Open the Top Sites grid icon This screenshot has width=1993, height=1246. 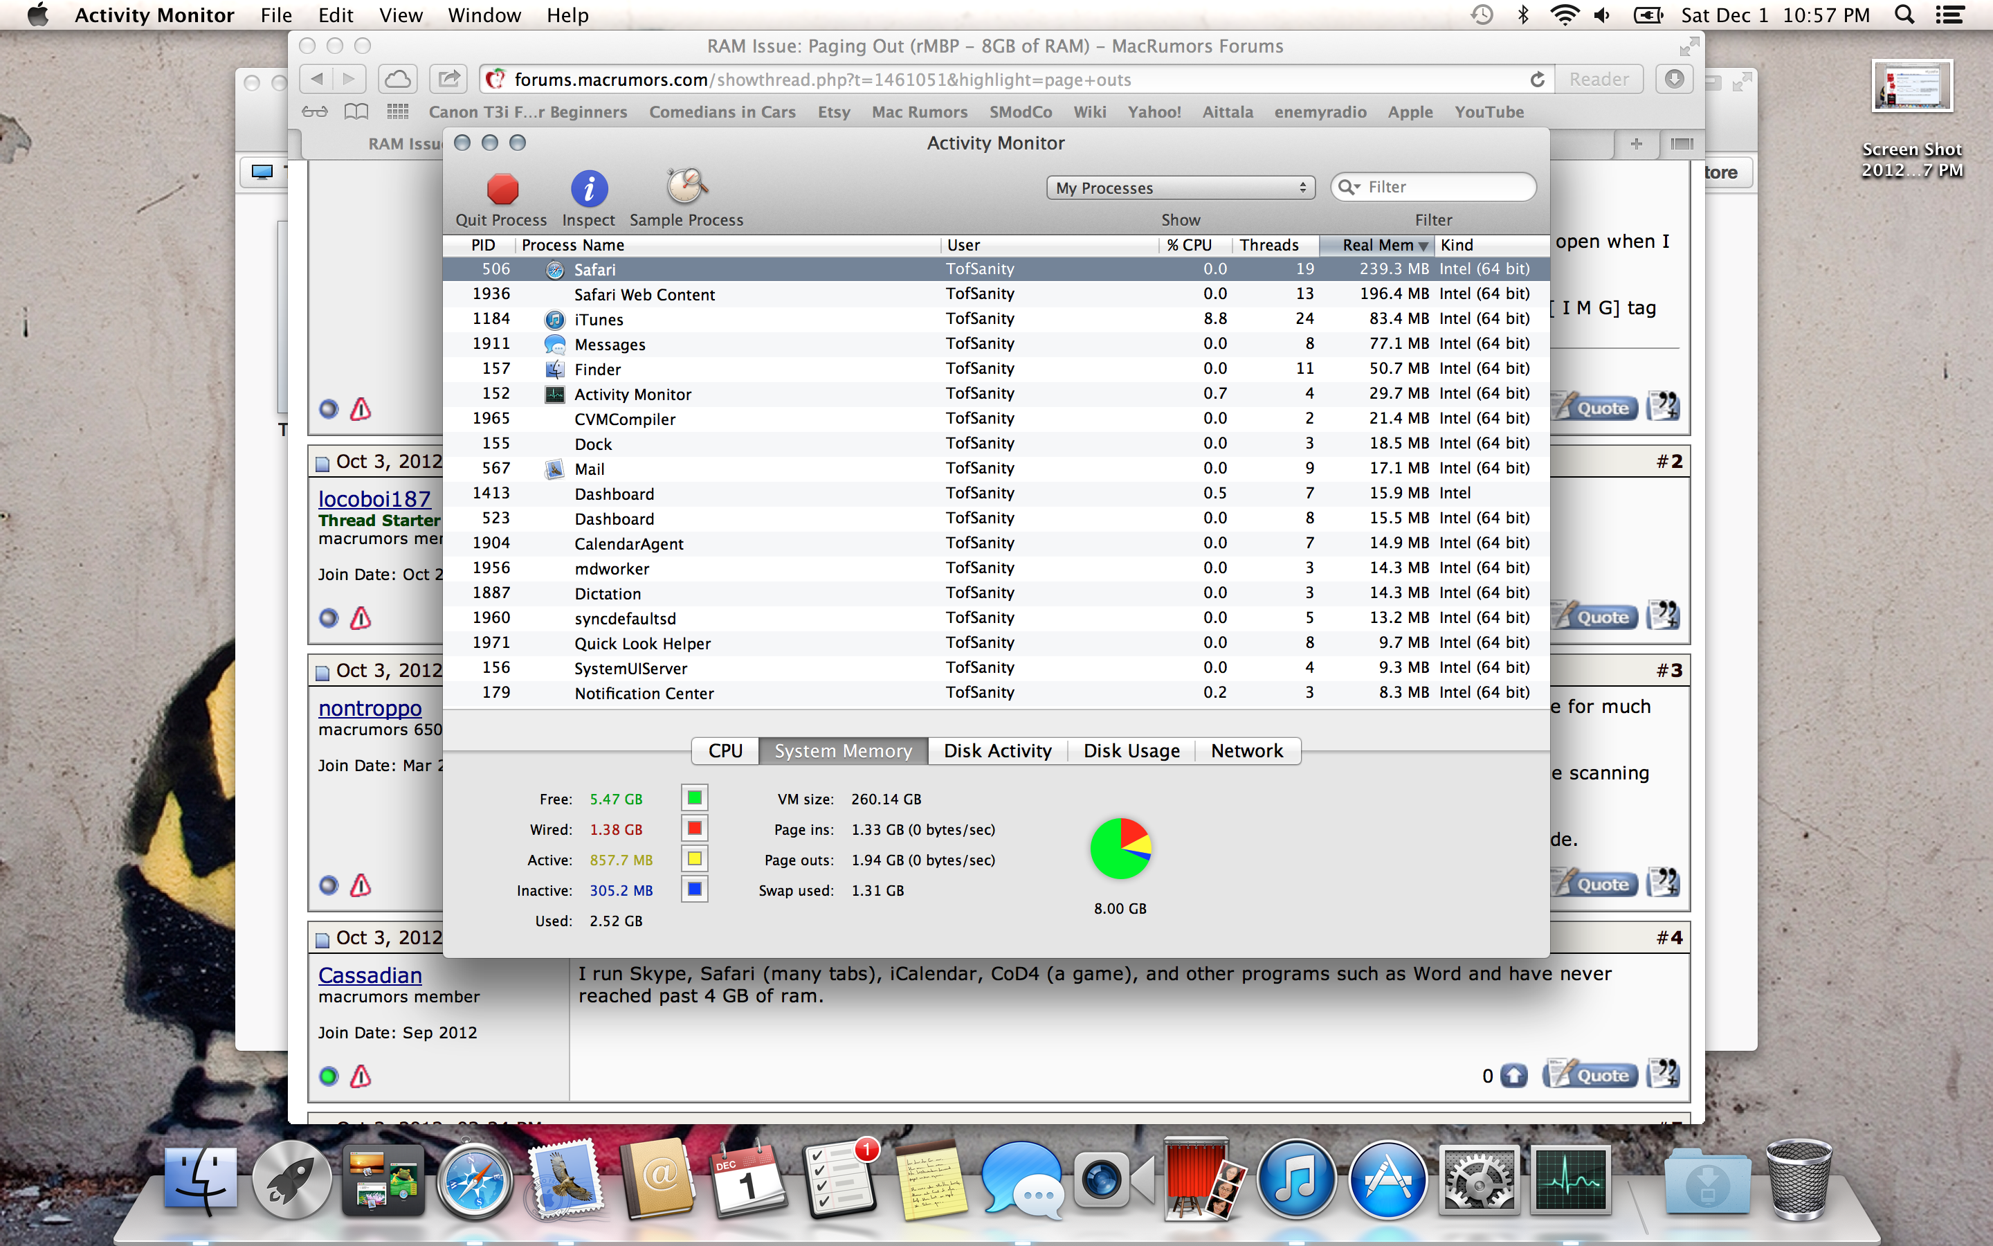tap(398, 111)
